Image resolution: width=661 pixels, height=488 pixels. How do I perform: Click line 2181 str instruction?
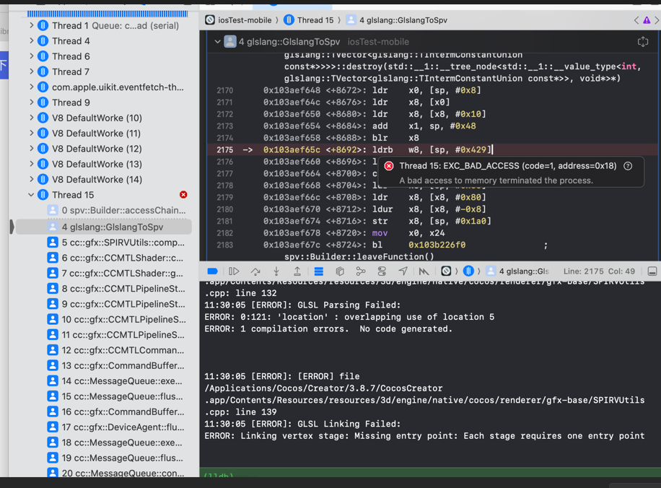432,221
